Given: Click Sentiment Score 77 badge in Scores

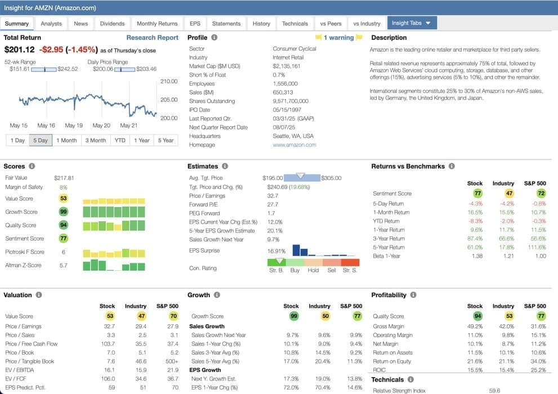Looking at the screenshot, I should [x=63, y=238].
